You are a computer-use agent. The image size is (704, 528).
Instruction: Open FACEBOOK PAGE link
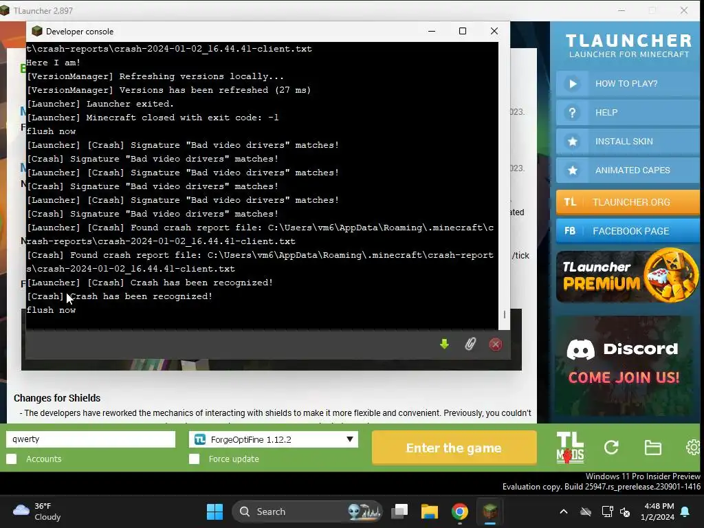pyautogui.click(x=627, y=231)
